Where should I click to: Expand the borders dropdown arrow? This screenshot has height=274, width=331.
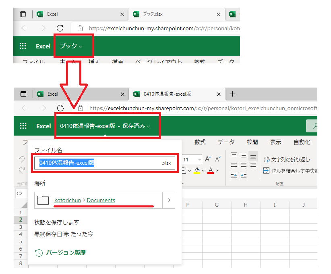[x=189, y=171]
